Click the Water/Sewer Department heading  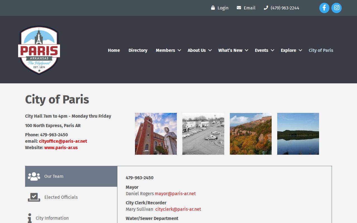(x=152, y=218)
